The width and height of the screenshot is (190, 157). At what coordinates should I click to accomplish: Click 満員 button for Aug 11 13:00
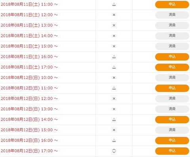pyautogui.click(x=172, y=25)
